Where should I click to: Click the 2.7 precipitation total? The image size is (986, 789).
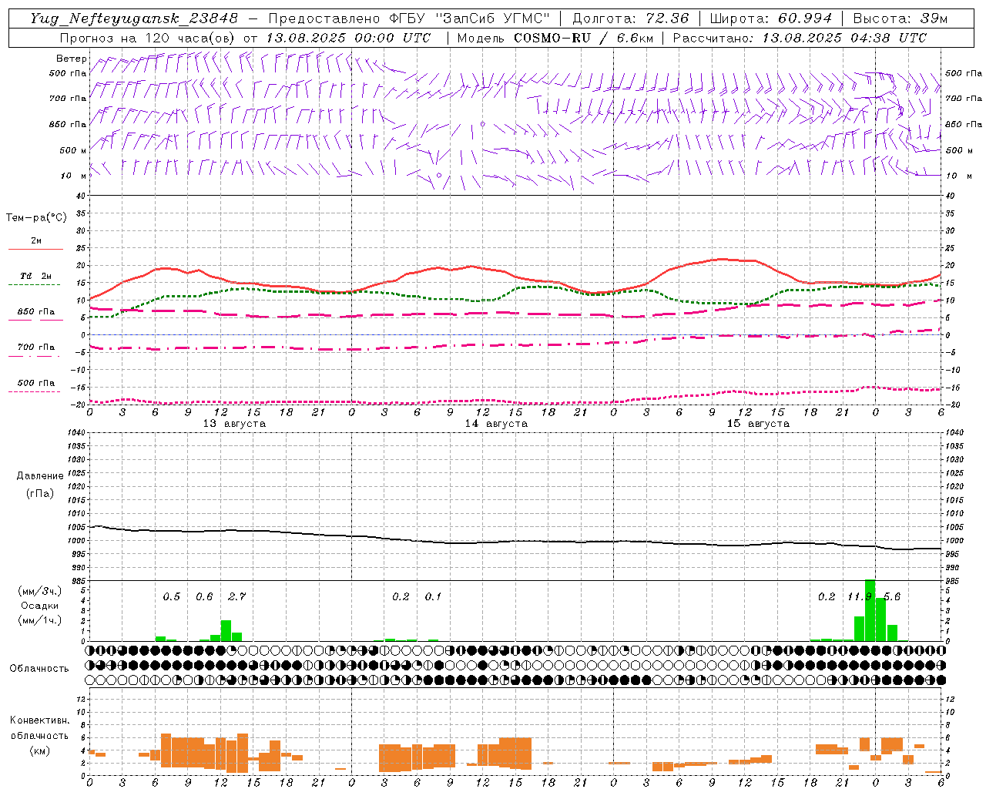237,597
